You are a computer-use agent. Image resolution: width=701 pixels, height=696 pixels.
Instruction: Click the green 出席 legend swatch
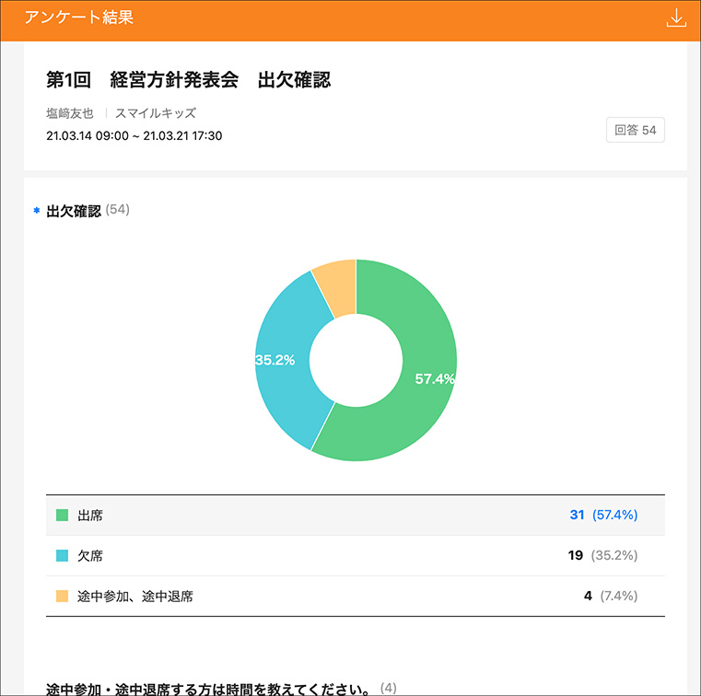tap(63, 516)
